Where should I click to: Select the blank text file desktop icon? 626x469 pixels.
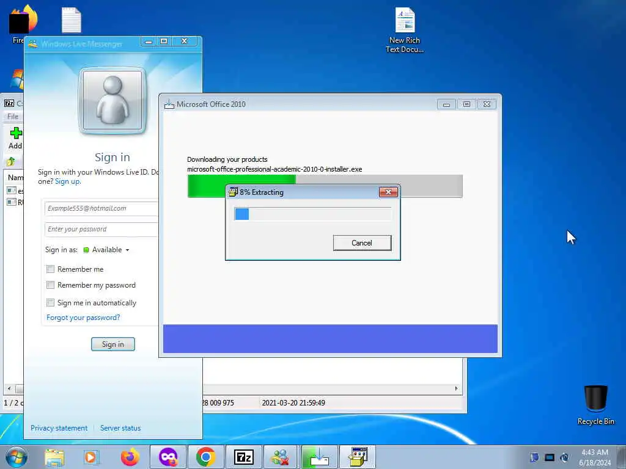pyautogui.click(x=72, y=20)
